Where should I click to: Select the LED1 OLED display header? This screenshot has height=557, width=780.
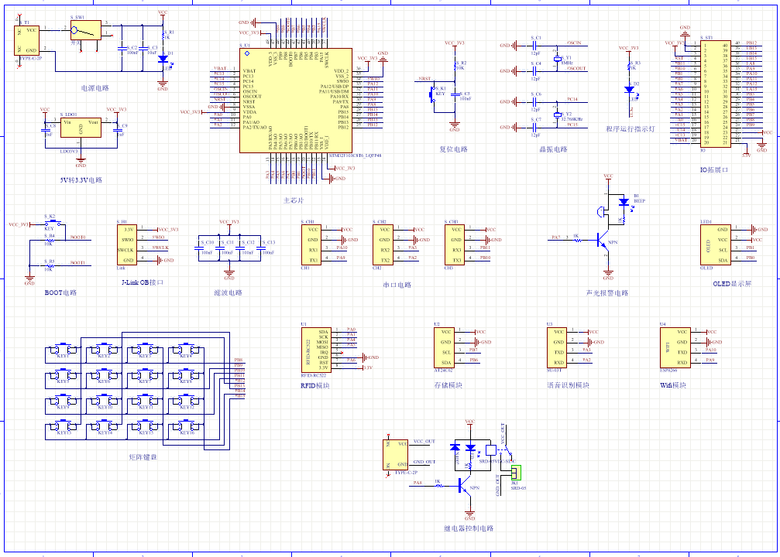coord(716,244)
